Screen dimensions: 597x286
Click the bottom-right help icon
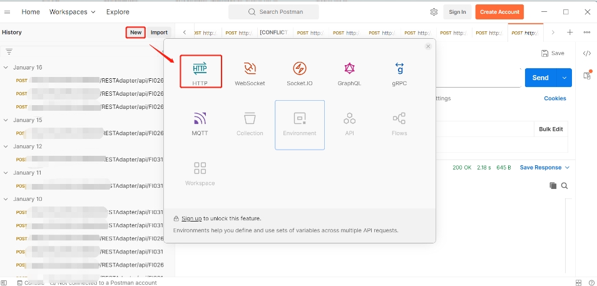point(591,283)
